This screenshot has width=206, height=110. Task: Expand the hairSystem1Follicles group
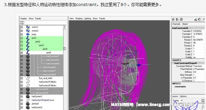pos(21,82)
